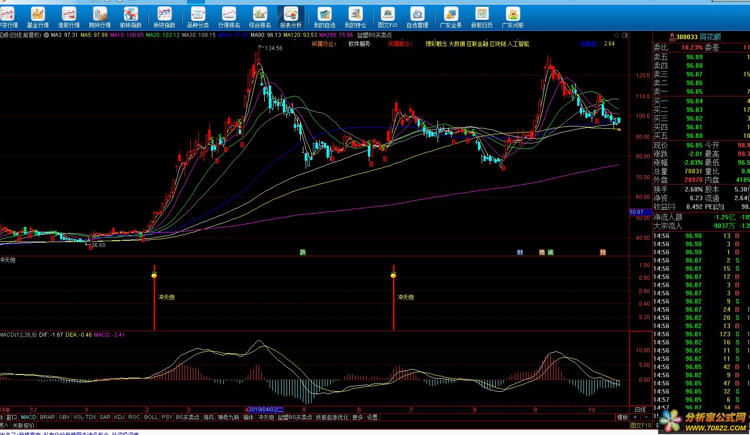Image resolution: width=750 pixels, height=435 pixels.
Task: Select the 冲天炮 indicator tab
Action: 266,417
